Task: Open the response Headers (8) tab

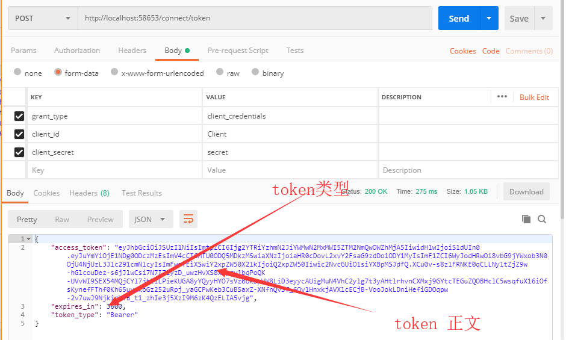Action: pyautogui.click(x=89, y=193)
